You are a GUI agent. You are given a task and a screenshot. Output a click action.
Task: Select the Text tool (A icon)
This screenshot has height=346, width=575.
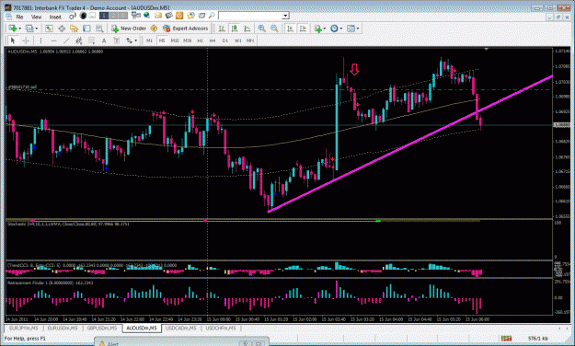(x=104, y=40)
